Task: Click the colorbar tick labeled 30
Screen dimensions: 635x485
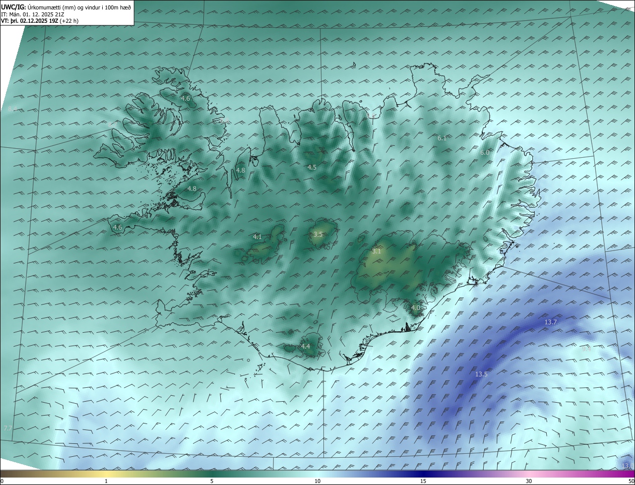Action: pos(529,481)
